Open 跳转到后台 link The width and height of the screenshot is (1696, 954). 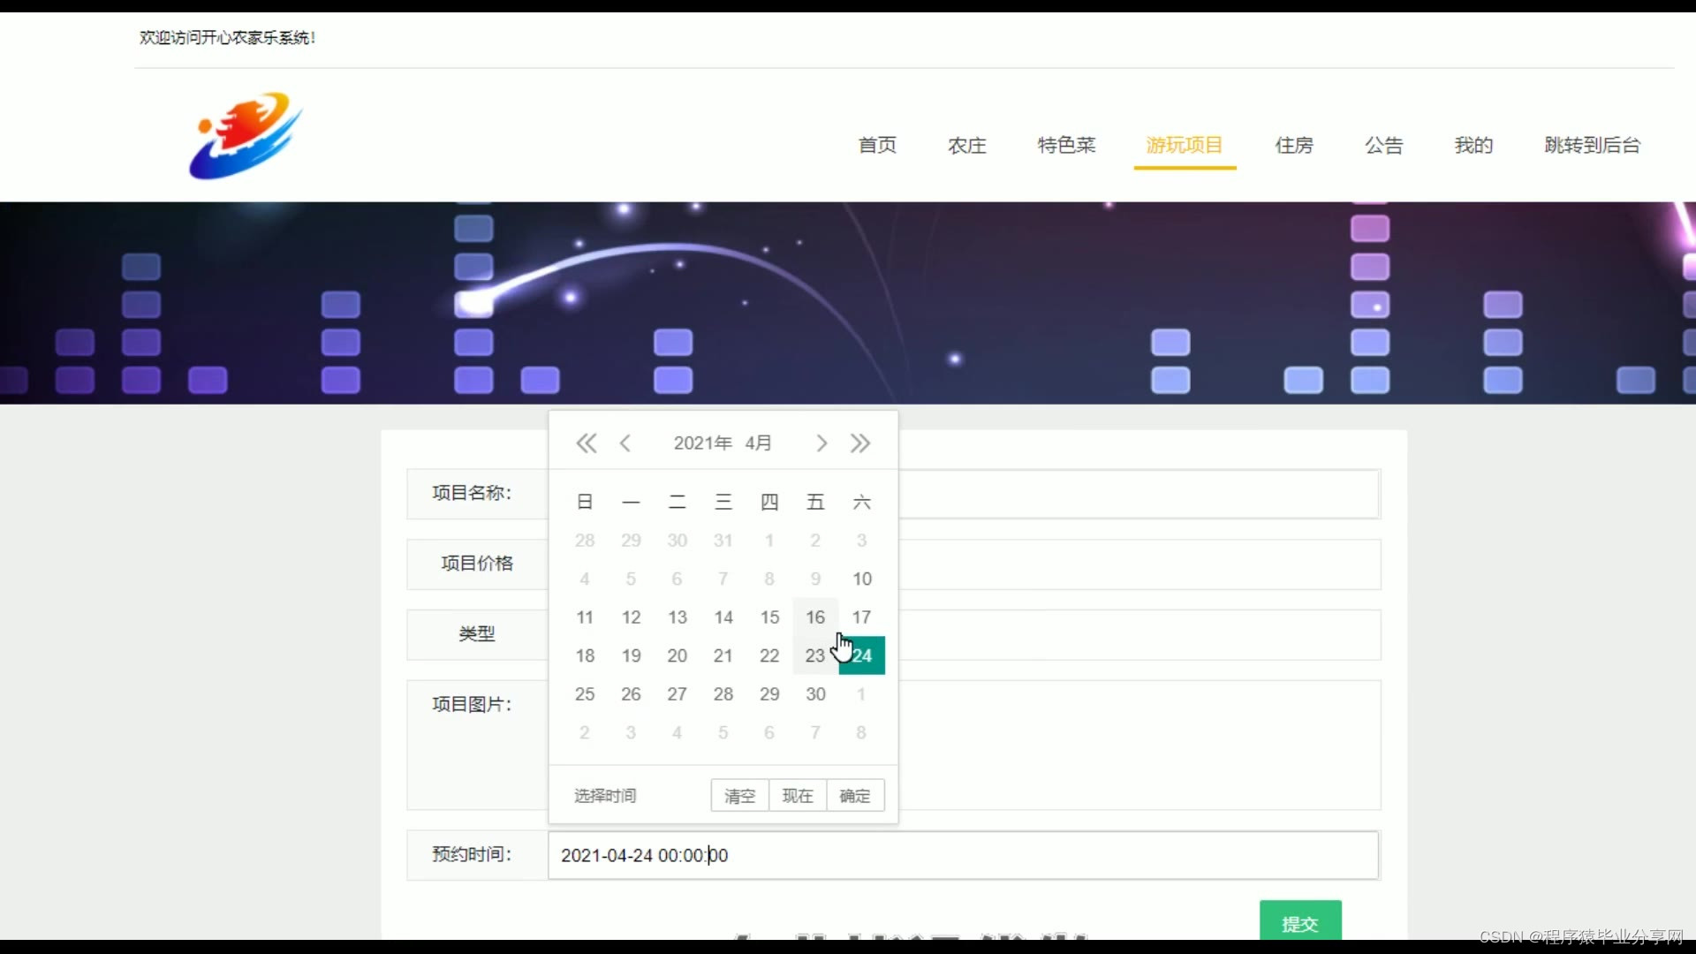point(1592,145)
